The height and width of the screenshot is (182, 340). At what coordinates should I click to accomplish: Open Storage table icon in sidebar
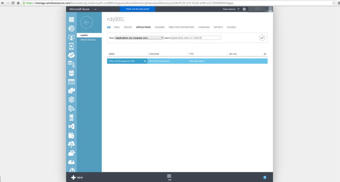point(71,82)
